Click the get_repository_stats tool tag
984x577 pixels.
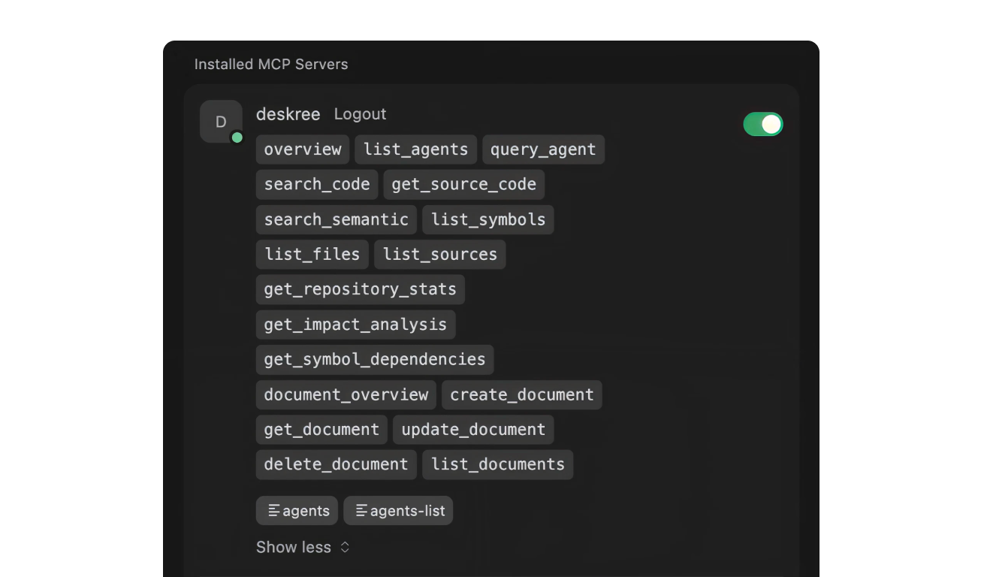[x=361, y=289]
